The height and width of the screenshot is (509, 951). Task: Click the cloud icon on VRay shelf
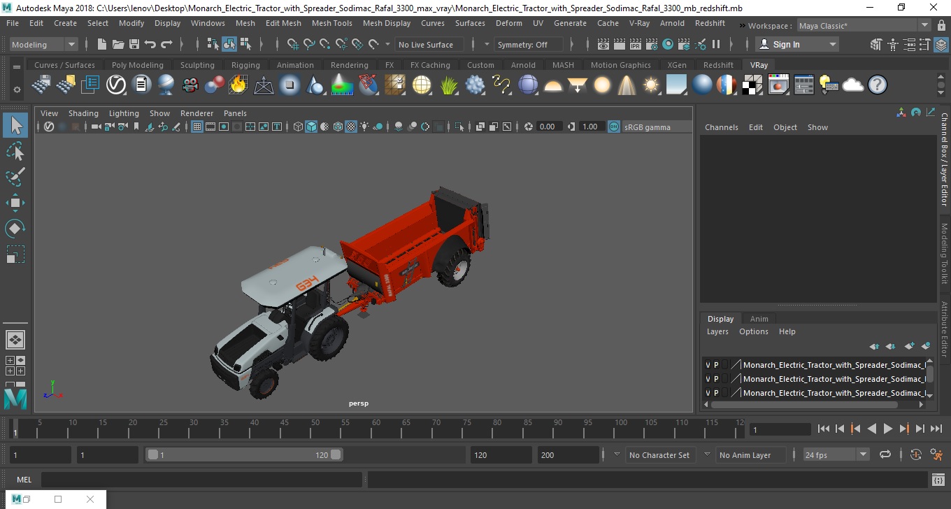point(853,85)
